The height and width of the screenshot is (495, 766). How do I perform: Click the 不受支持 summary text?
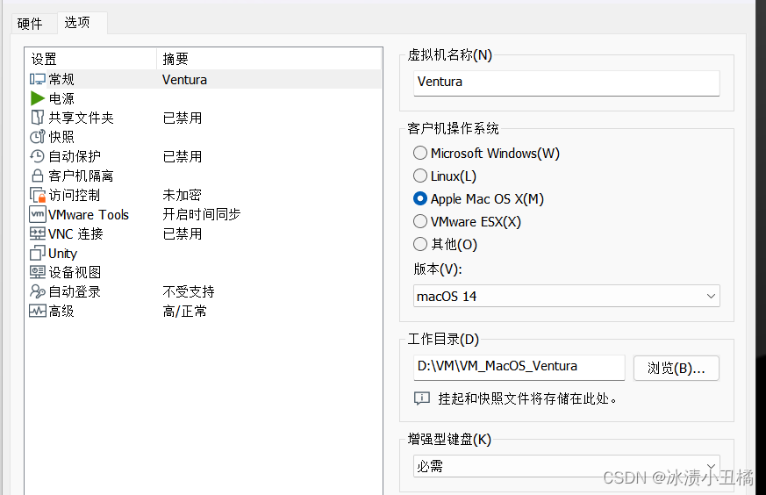(x=189, y=291)
